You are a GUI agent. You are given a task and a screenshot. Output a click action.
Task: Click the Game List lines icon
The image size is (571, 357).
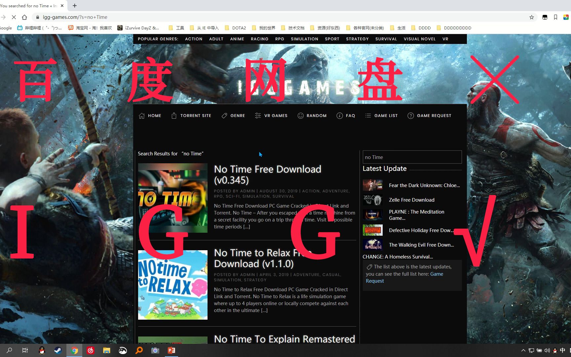[368, 116]
